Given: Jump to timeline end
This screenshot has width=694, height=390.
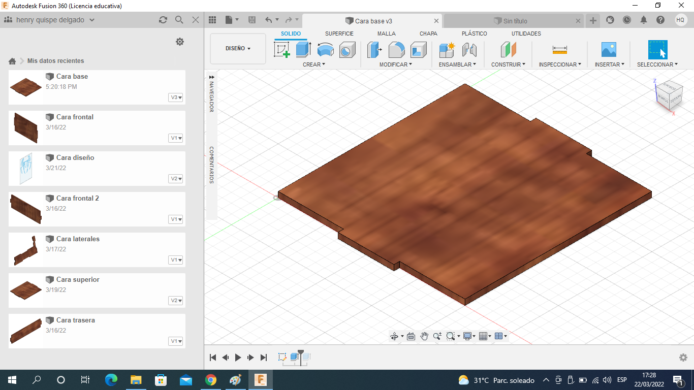Looking at the screenshot, I should (x=263, y=357).
